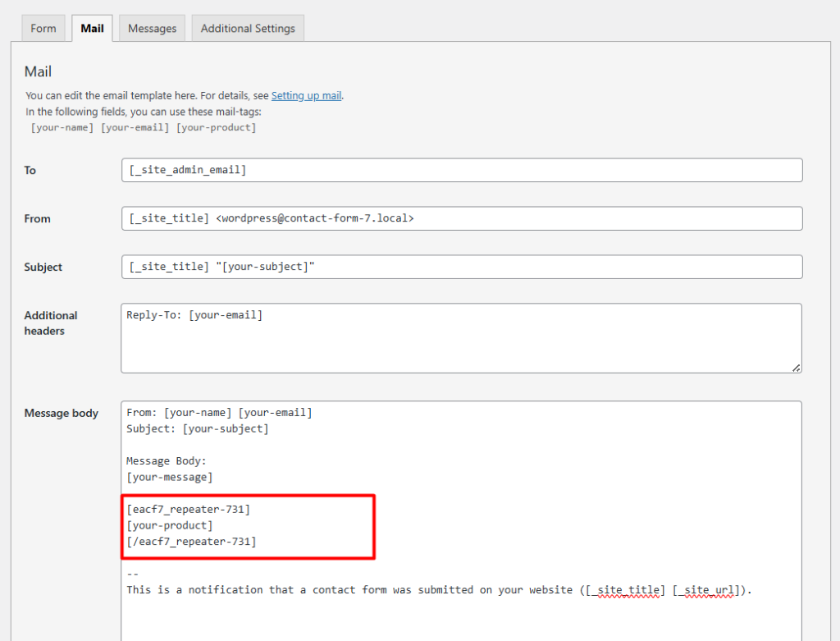Place cursor on '[your-product]' in message body
The height and width of the screenshot is (641, 840).
pos(169,525)
